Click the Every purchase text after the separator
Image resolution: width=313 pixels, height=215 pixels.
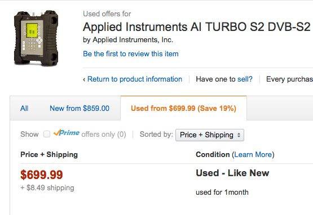pos(289,79)
